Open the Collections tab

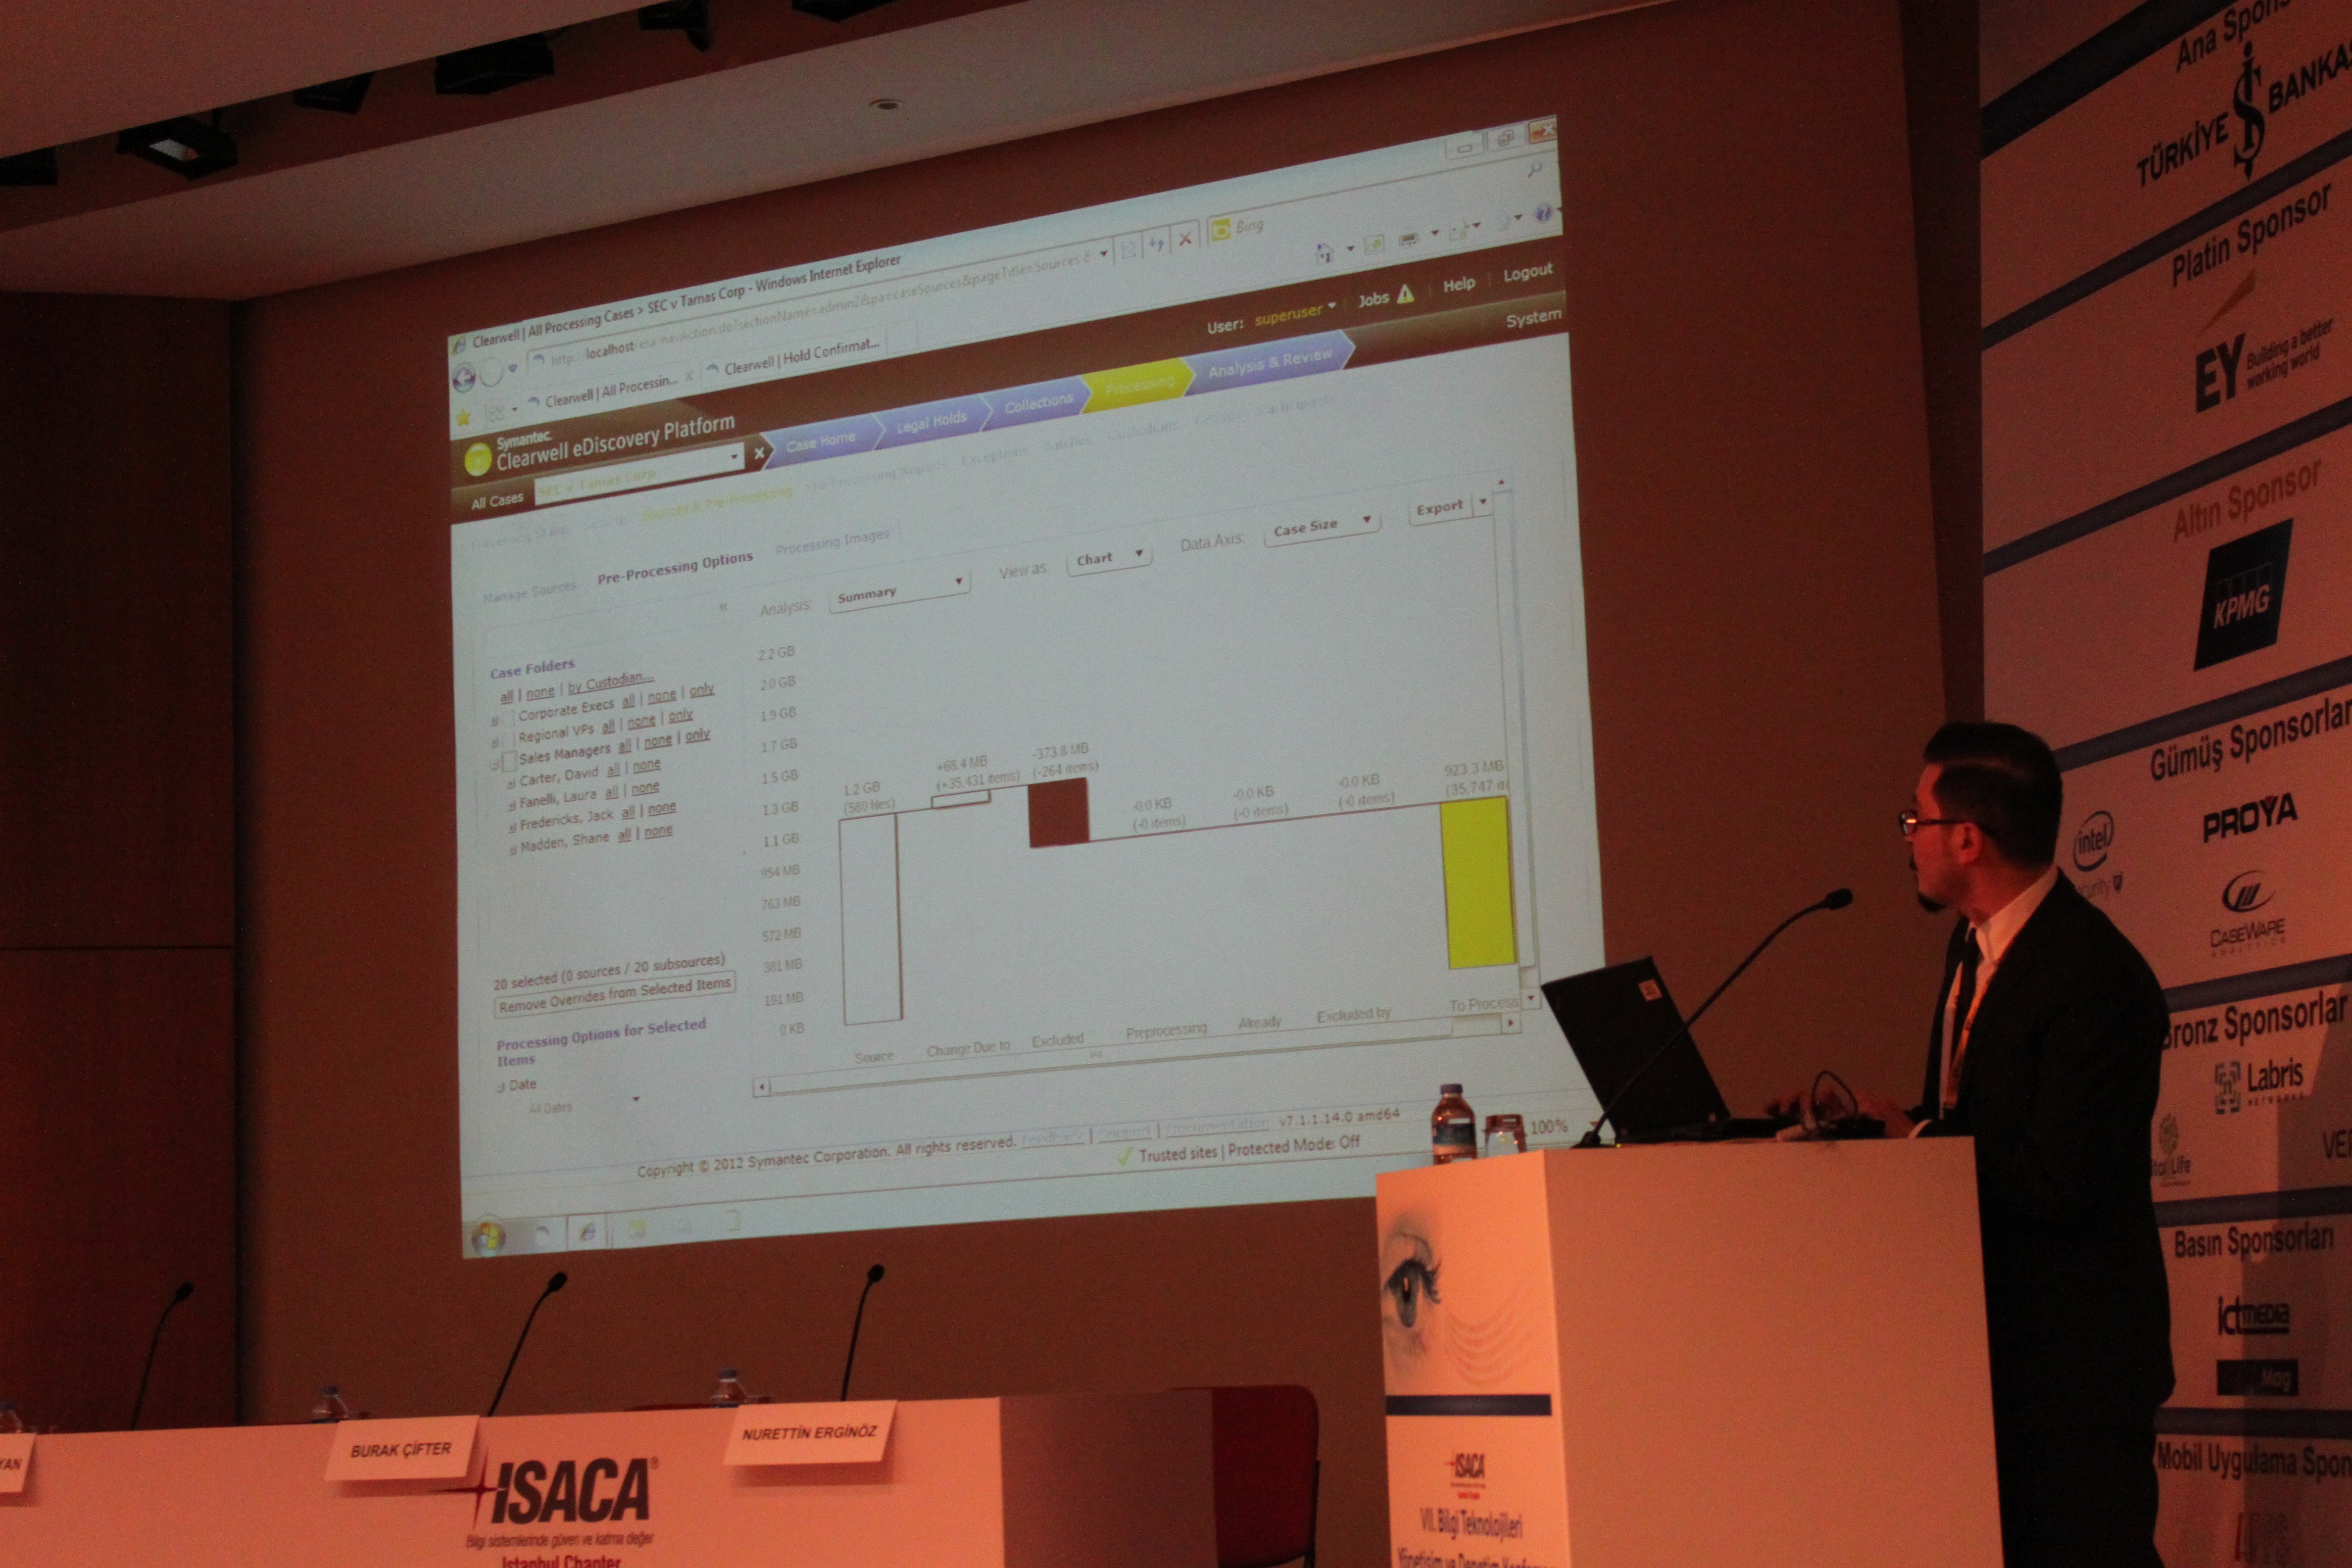pyautogui.click(x=1037, y=402)
